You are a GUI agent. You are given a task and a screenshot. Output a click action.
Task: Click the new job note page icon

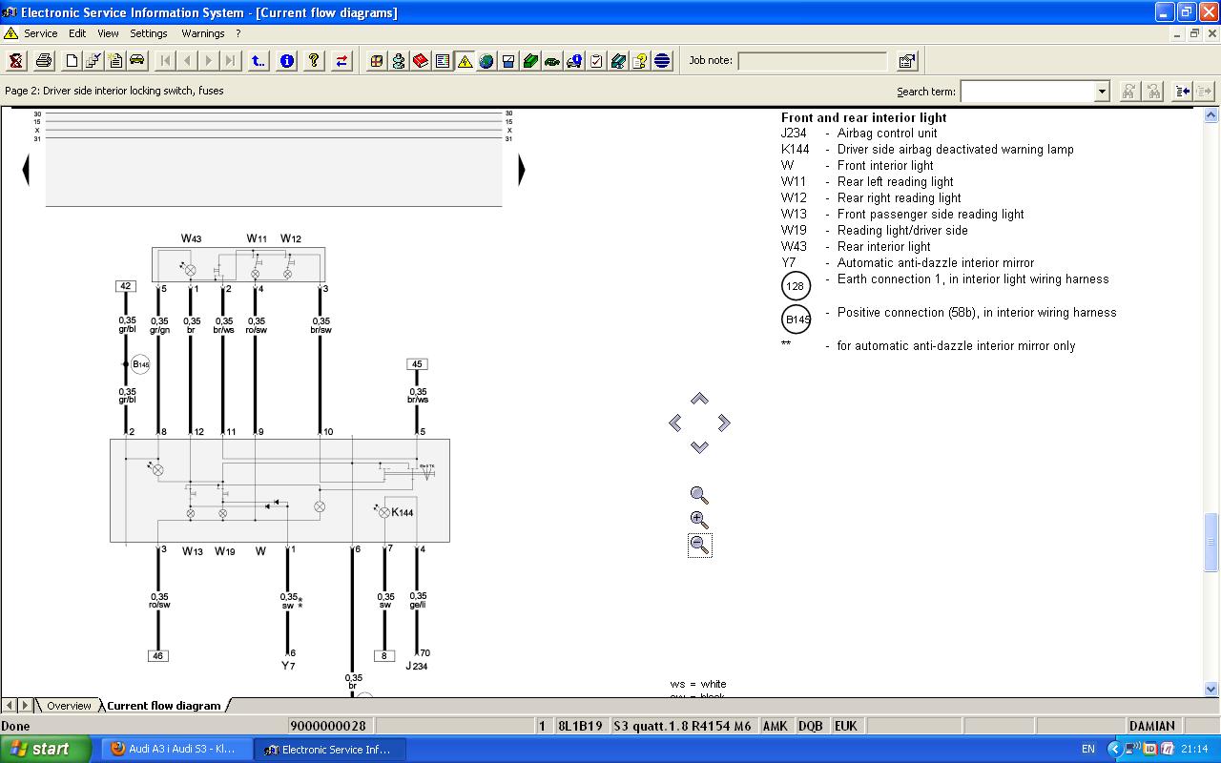click(x=115, y=61)
